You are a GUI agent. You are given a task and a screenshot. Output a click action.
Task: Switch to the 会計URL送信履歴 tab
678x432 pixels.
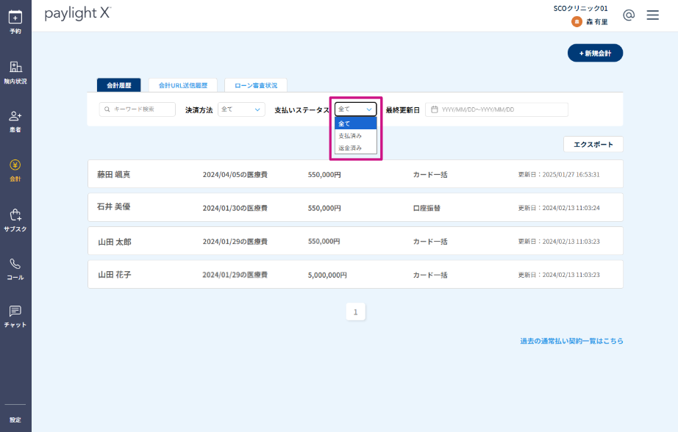(x=183, y=85)
